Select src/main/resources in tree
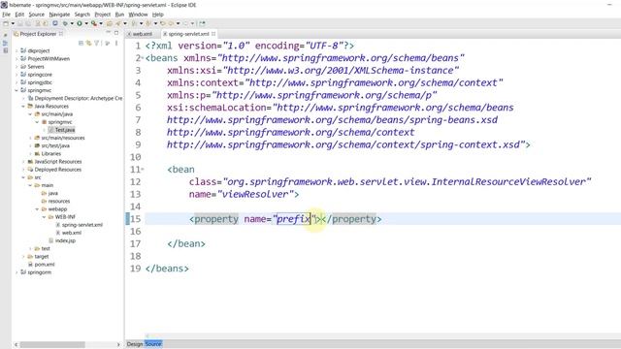Screen dimensions: 621x349 (x=63, y=138)
